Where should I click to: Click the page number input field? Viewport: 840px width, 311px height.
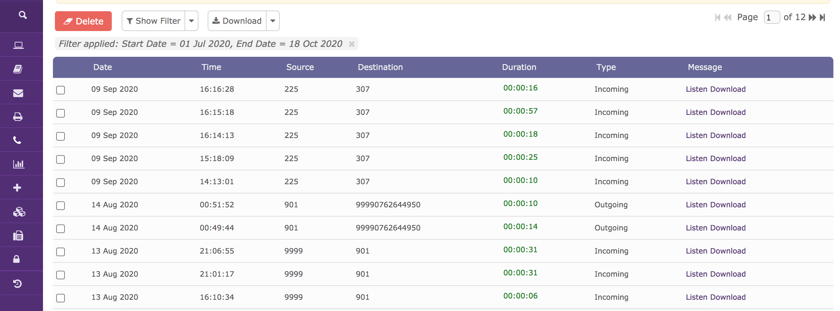[771, 17]
